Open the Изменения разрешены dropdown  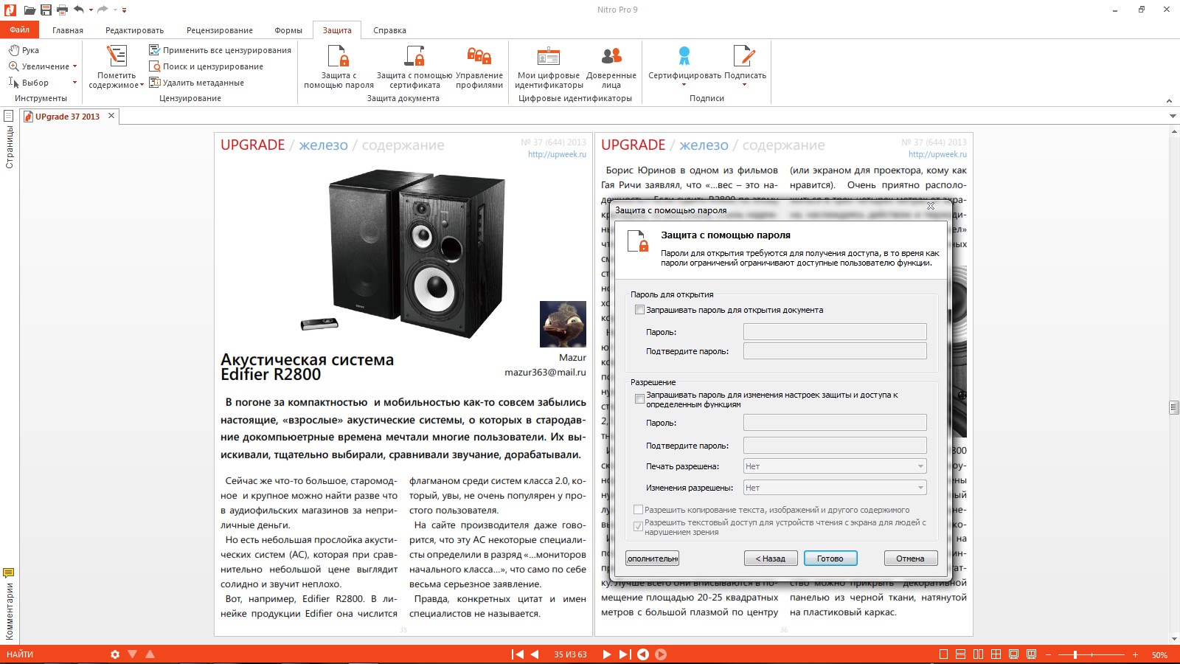[835, 488]
